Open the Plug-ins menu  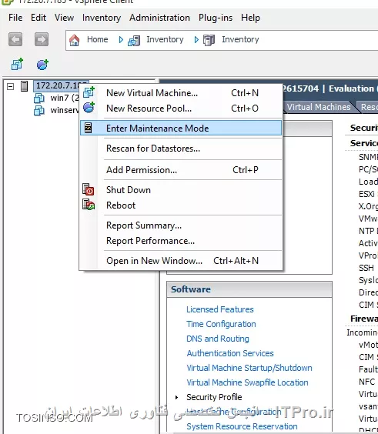click(216, 18)
